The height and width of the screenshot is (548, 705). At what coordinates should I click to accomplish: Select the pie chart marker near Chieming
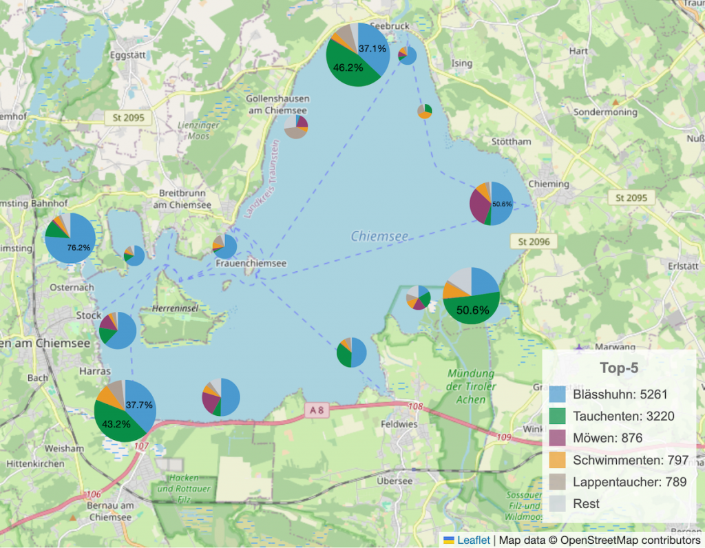491,204
